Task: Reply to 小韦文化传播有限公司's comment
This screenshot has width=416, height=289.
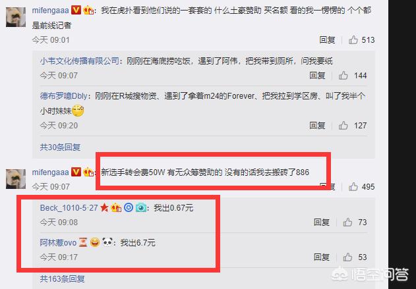Action: [317, 76]
